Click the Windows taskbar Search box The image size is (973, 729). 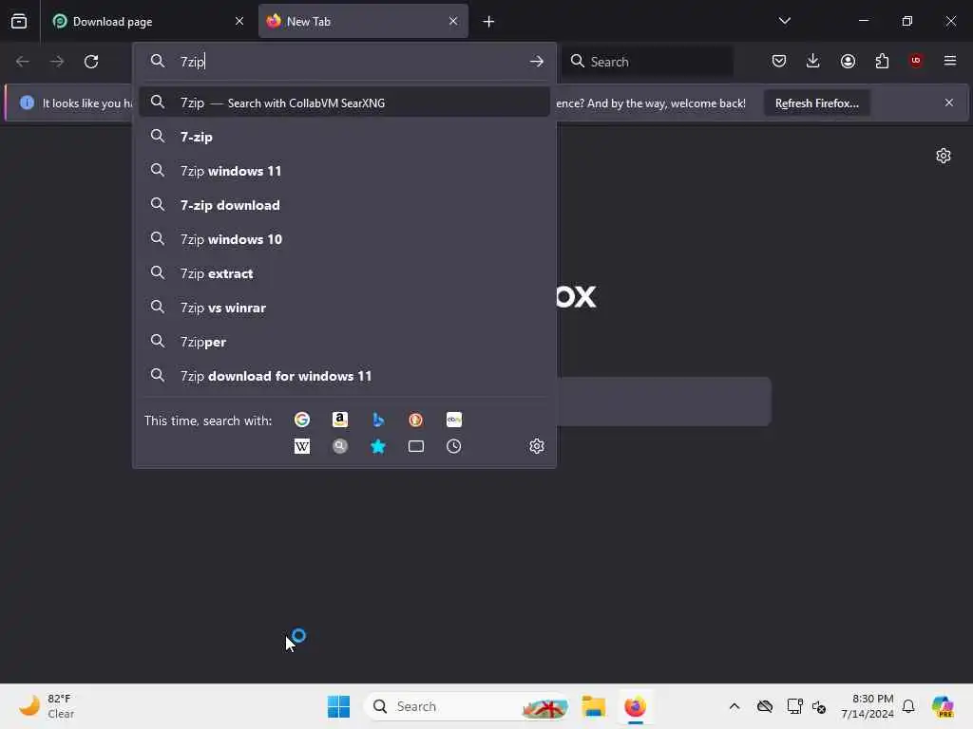pyautogui.click(x=467, y=706)
